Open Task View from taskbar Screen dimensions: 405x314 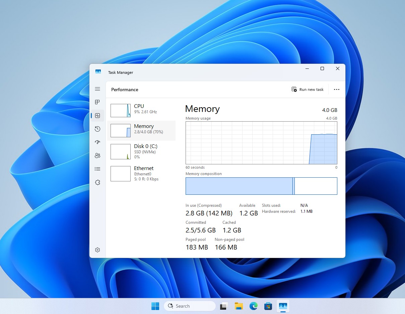pos(224,306)
